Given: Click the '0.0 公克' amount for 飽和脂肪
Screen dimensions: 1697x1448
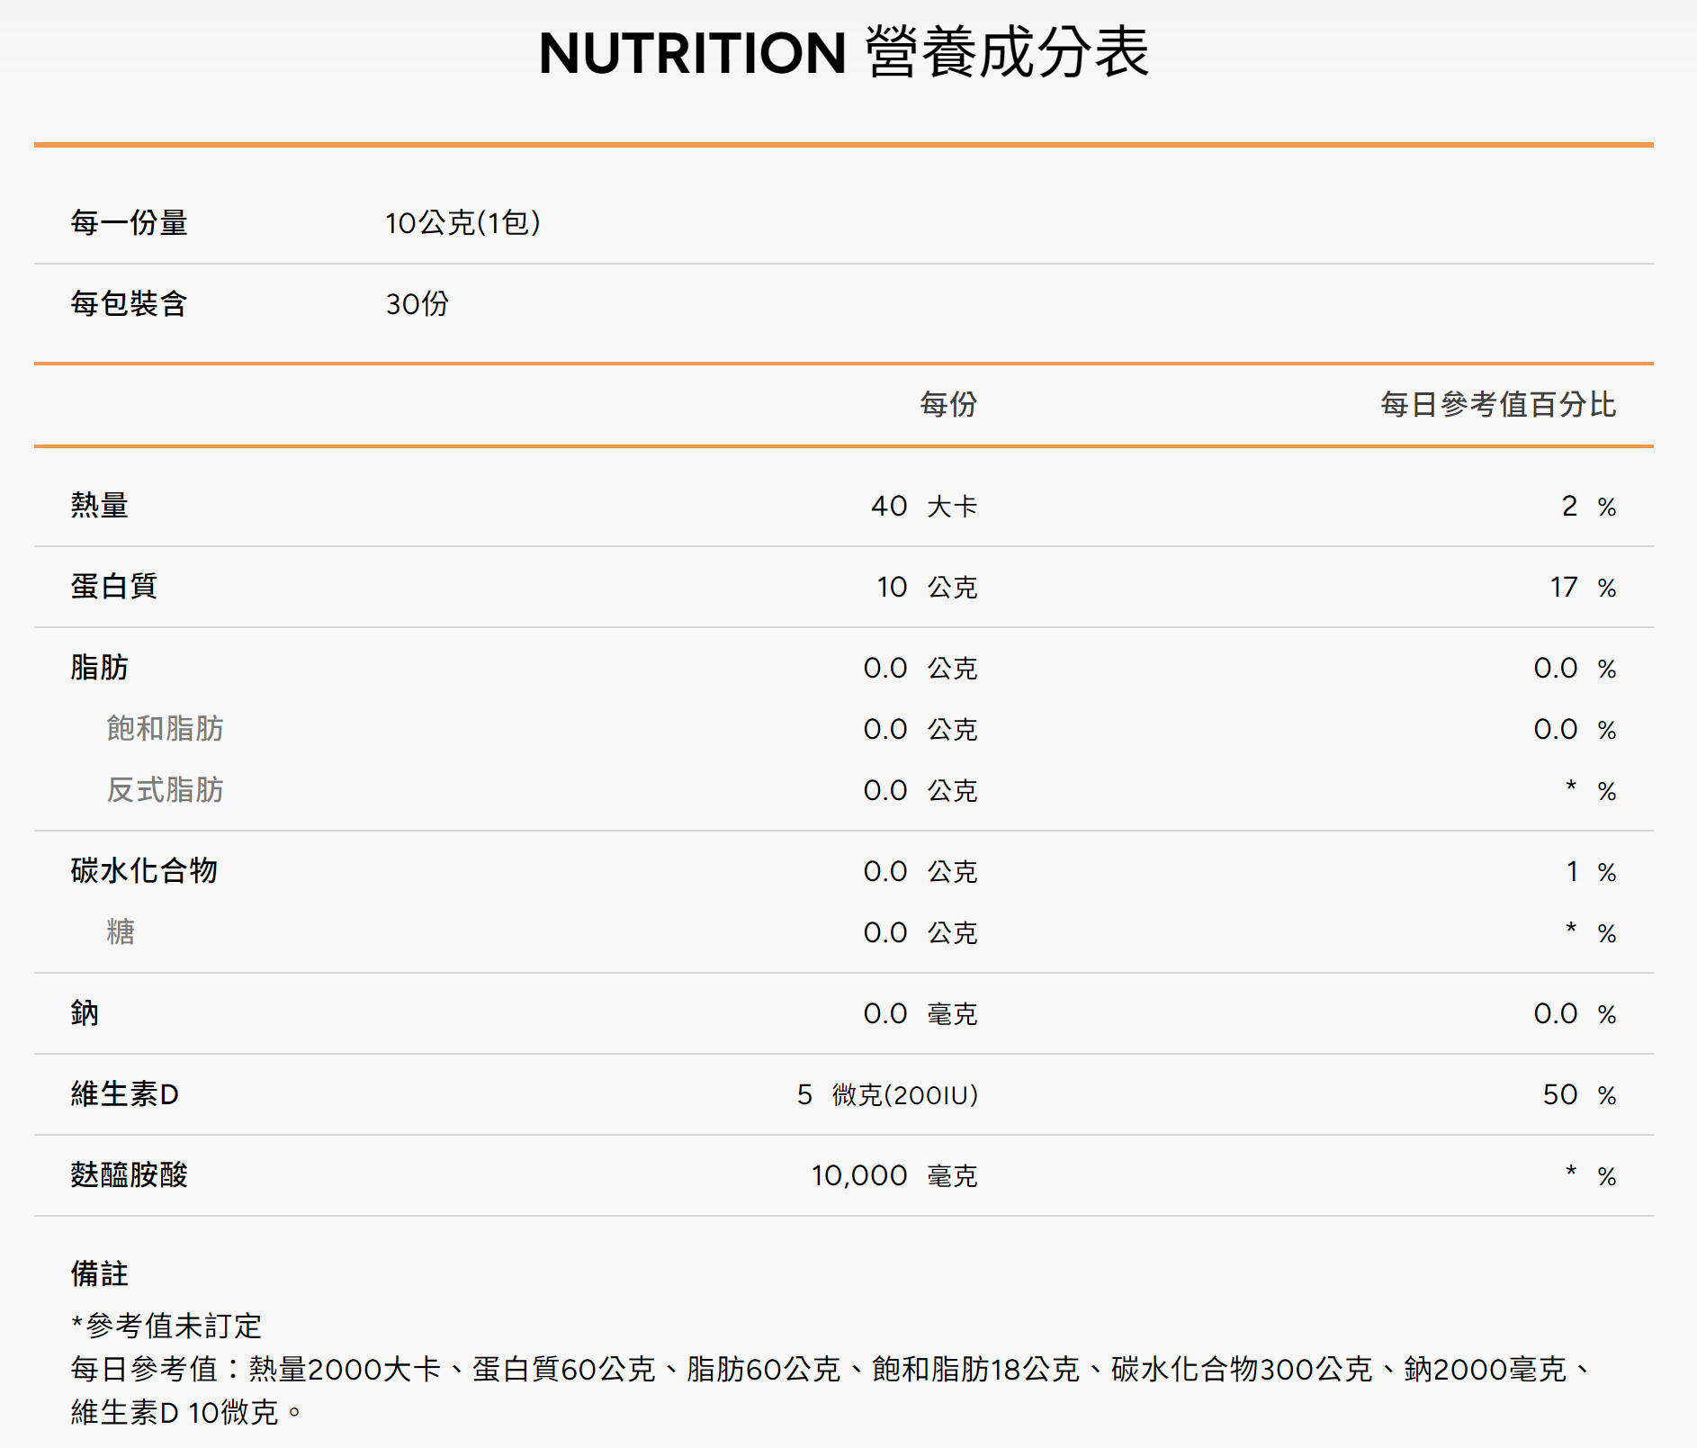Looking at the screenshot, I should coord(920,729).
